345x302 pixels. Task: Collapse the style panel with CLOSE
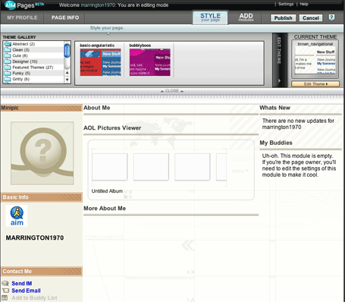[172, 91]
